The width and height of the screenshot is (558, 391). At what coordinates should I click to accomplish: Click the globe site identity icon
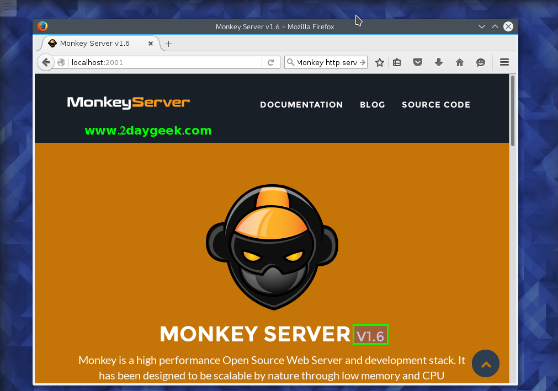pos(61,63)
